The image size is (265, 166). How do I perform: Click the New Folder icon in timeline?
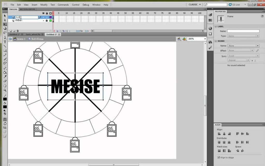pyautogui.click(x=14, y=31)
